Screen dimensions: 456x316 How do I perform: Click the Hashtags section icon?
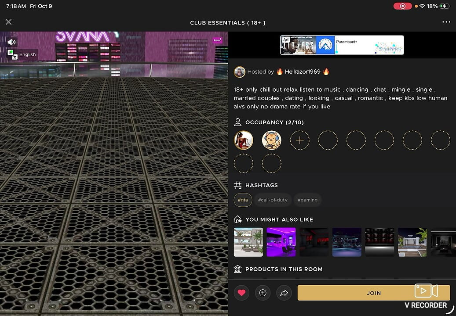pos(237,185)
